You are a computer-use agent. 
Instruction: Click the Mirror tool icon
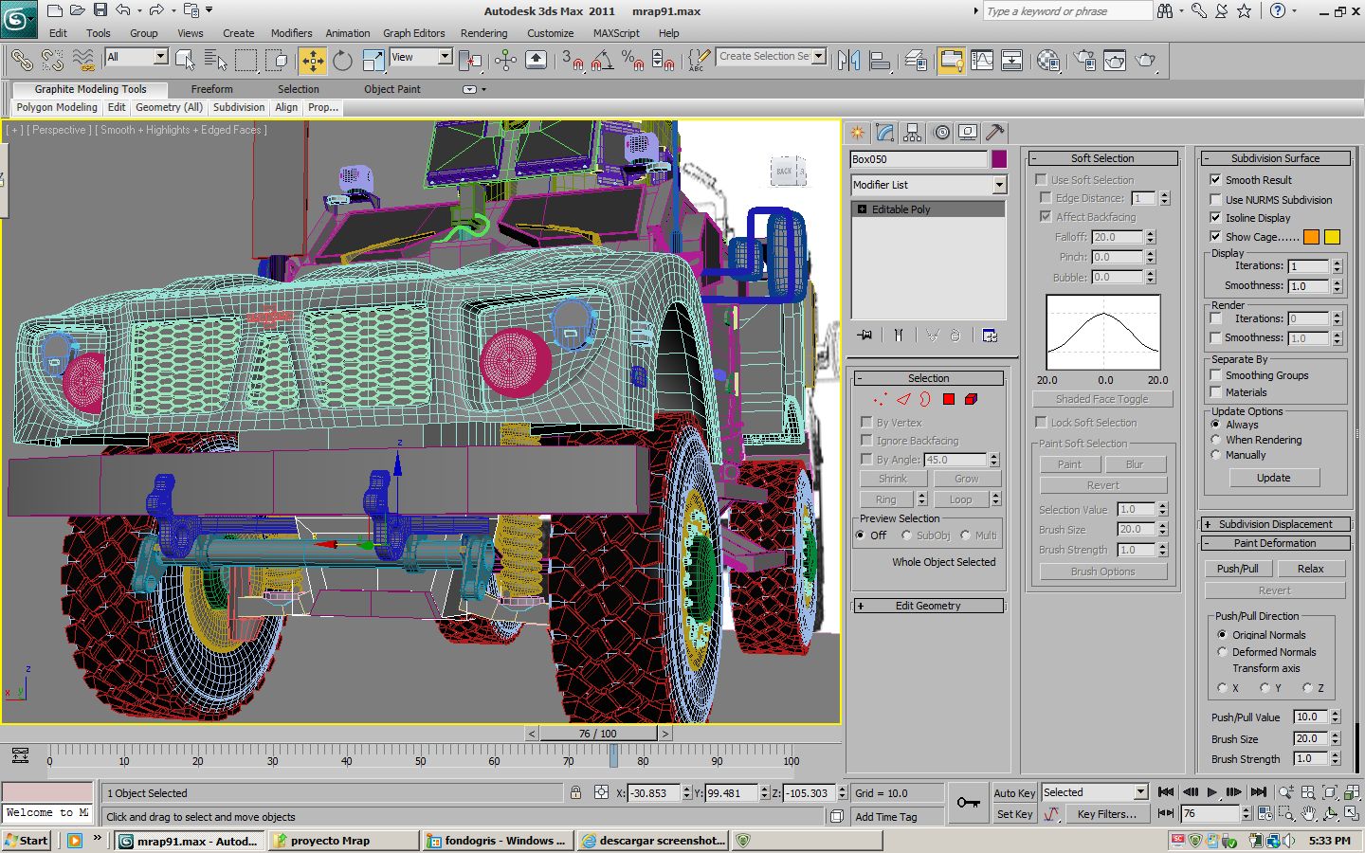(848, 61)
